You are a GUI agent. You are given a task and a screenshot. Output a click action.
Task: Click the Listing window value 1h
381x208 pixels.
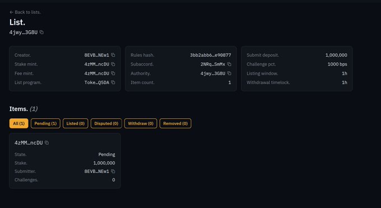pyautogui.click(x=345, y=73)
